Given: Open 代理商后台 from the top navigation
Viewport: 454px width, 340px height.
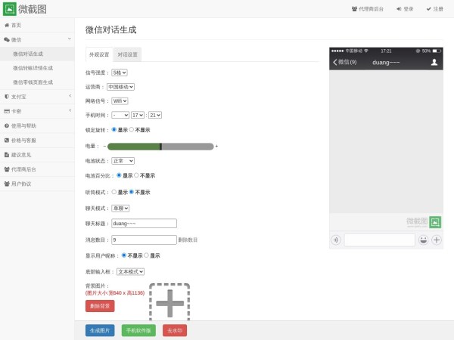Looking at the screenshot, I should pos(368,8).
